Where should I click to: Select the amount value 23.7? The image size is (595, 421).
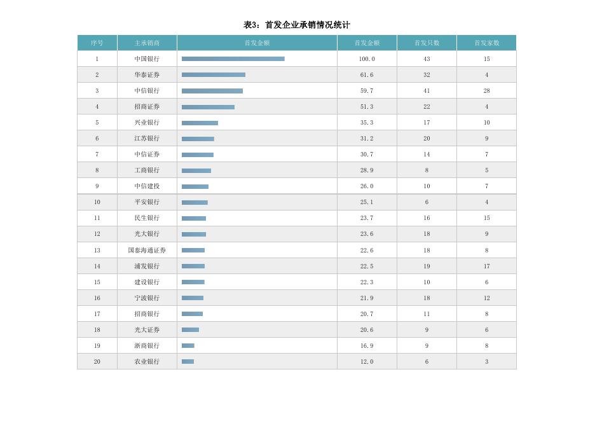[x=367, y=218]
